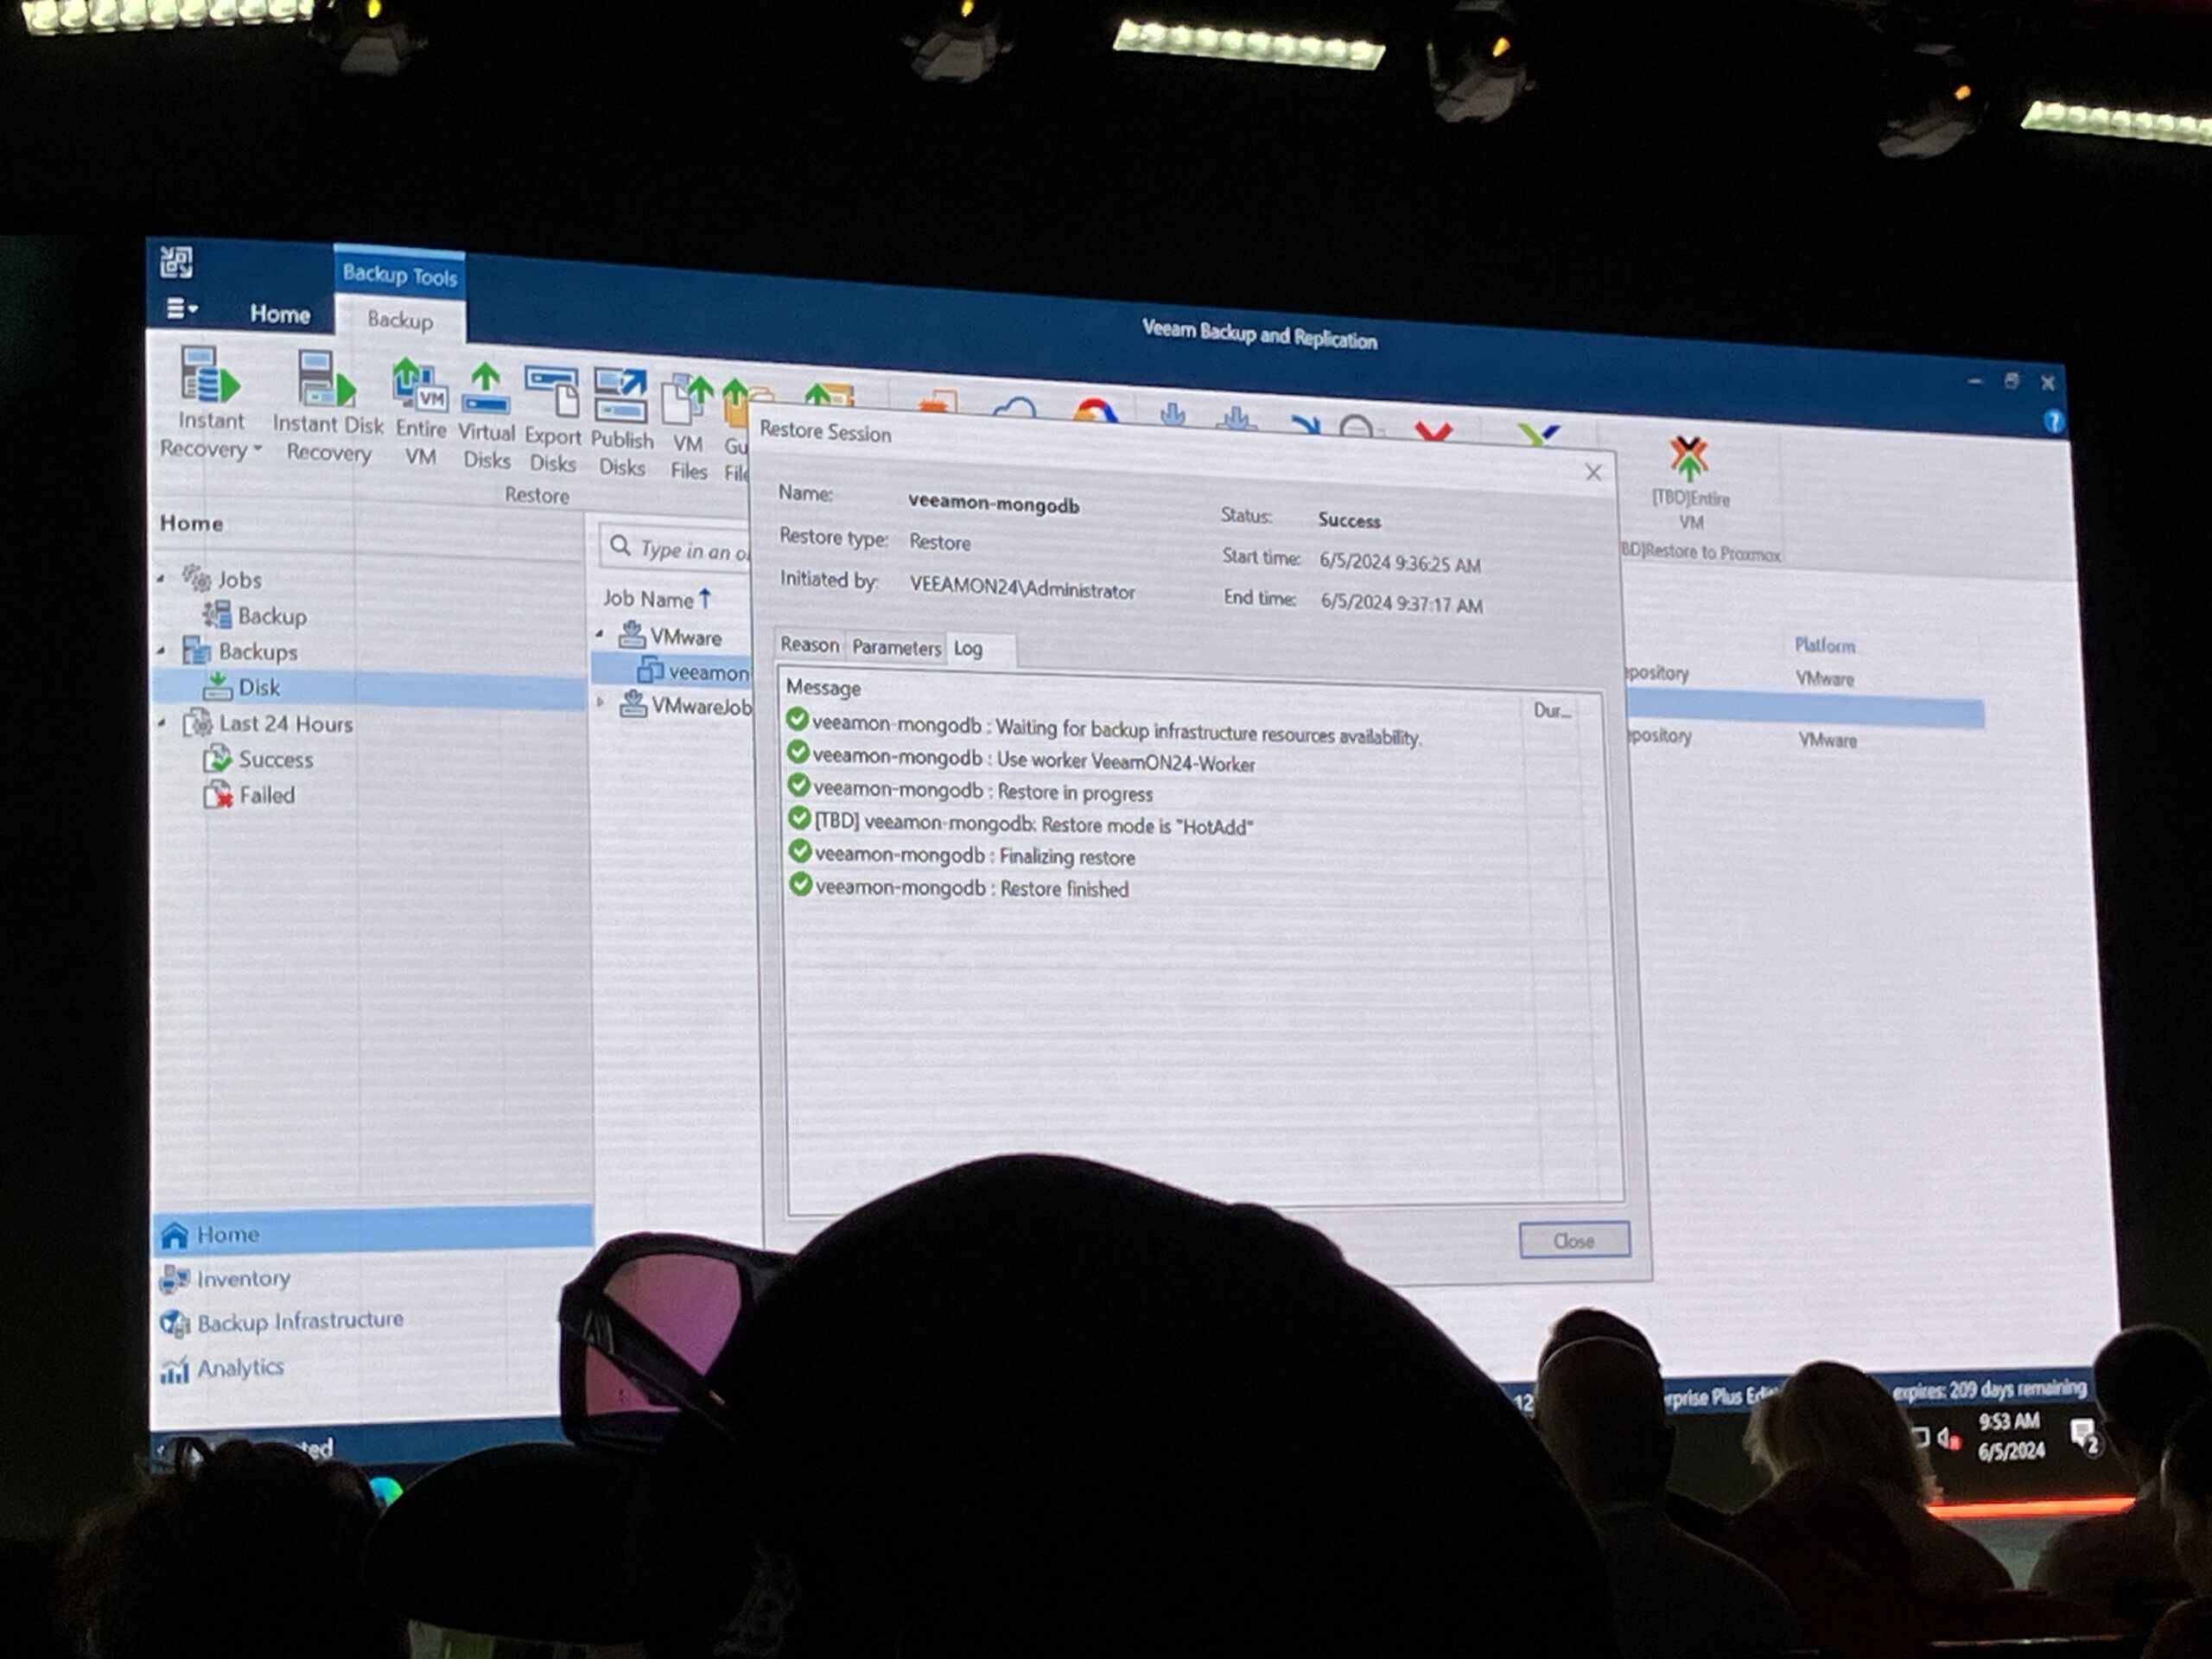Click taskbar clock showing 9:53 AM
Image resolution: width=2212 pixels, height=1659 pixels.
click(2011, 1435)
